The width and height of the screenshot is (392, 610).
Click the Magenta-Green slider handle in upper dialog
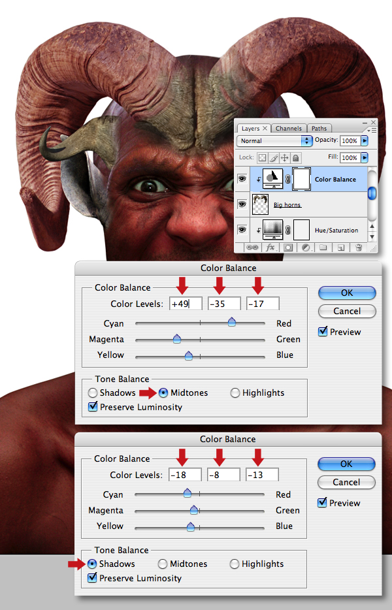[x=177, y=338]
